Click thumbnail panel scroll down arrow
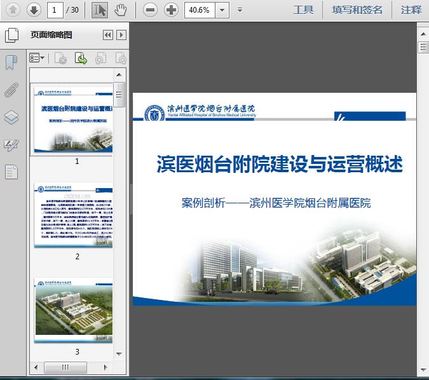The height and width of the screenshot is (380, 429). click(119, 354)
